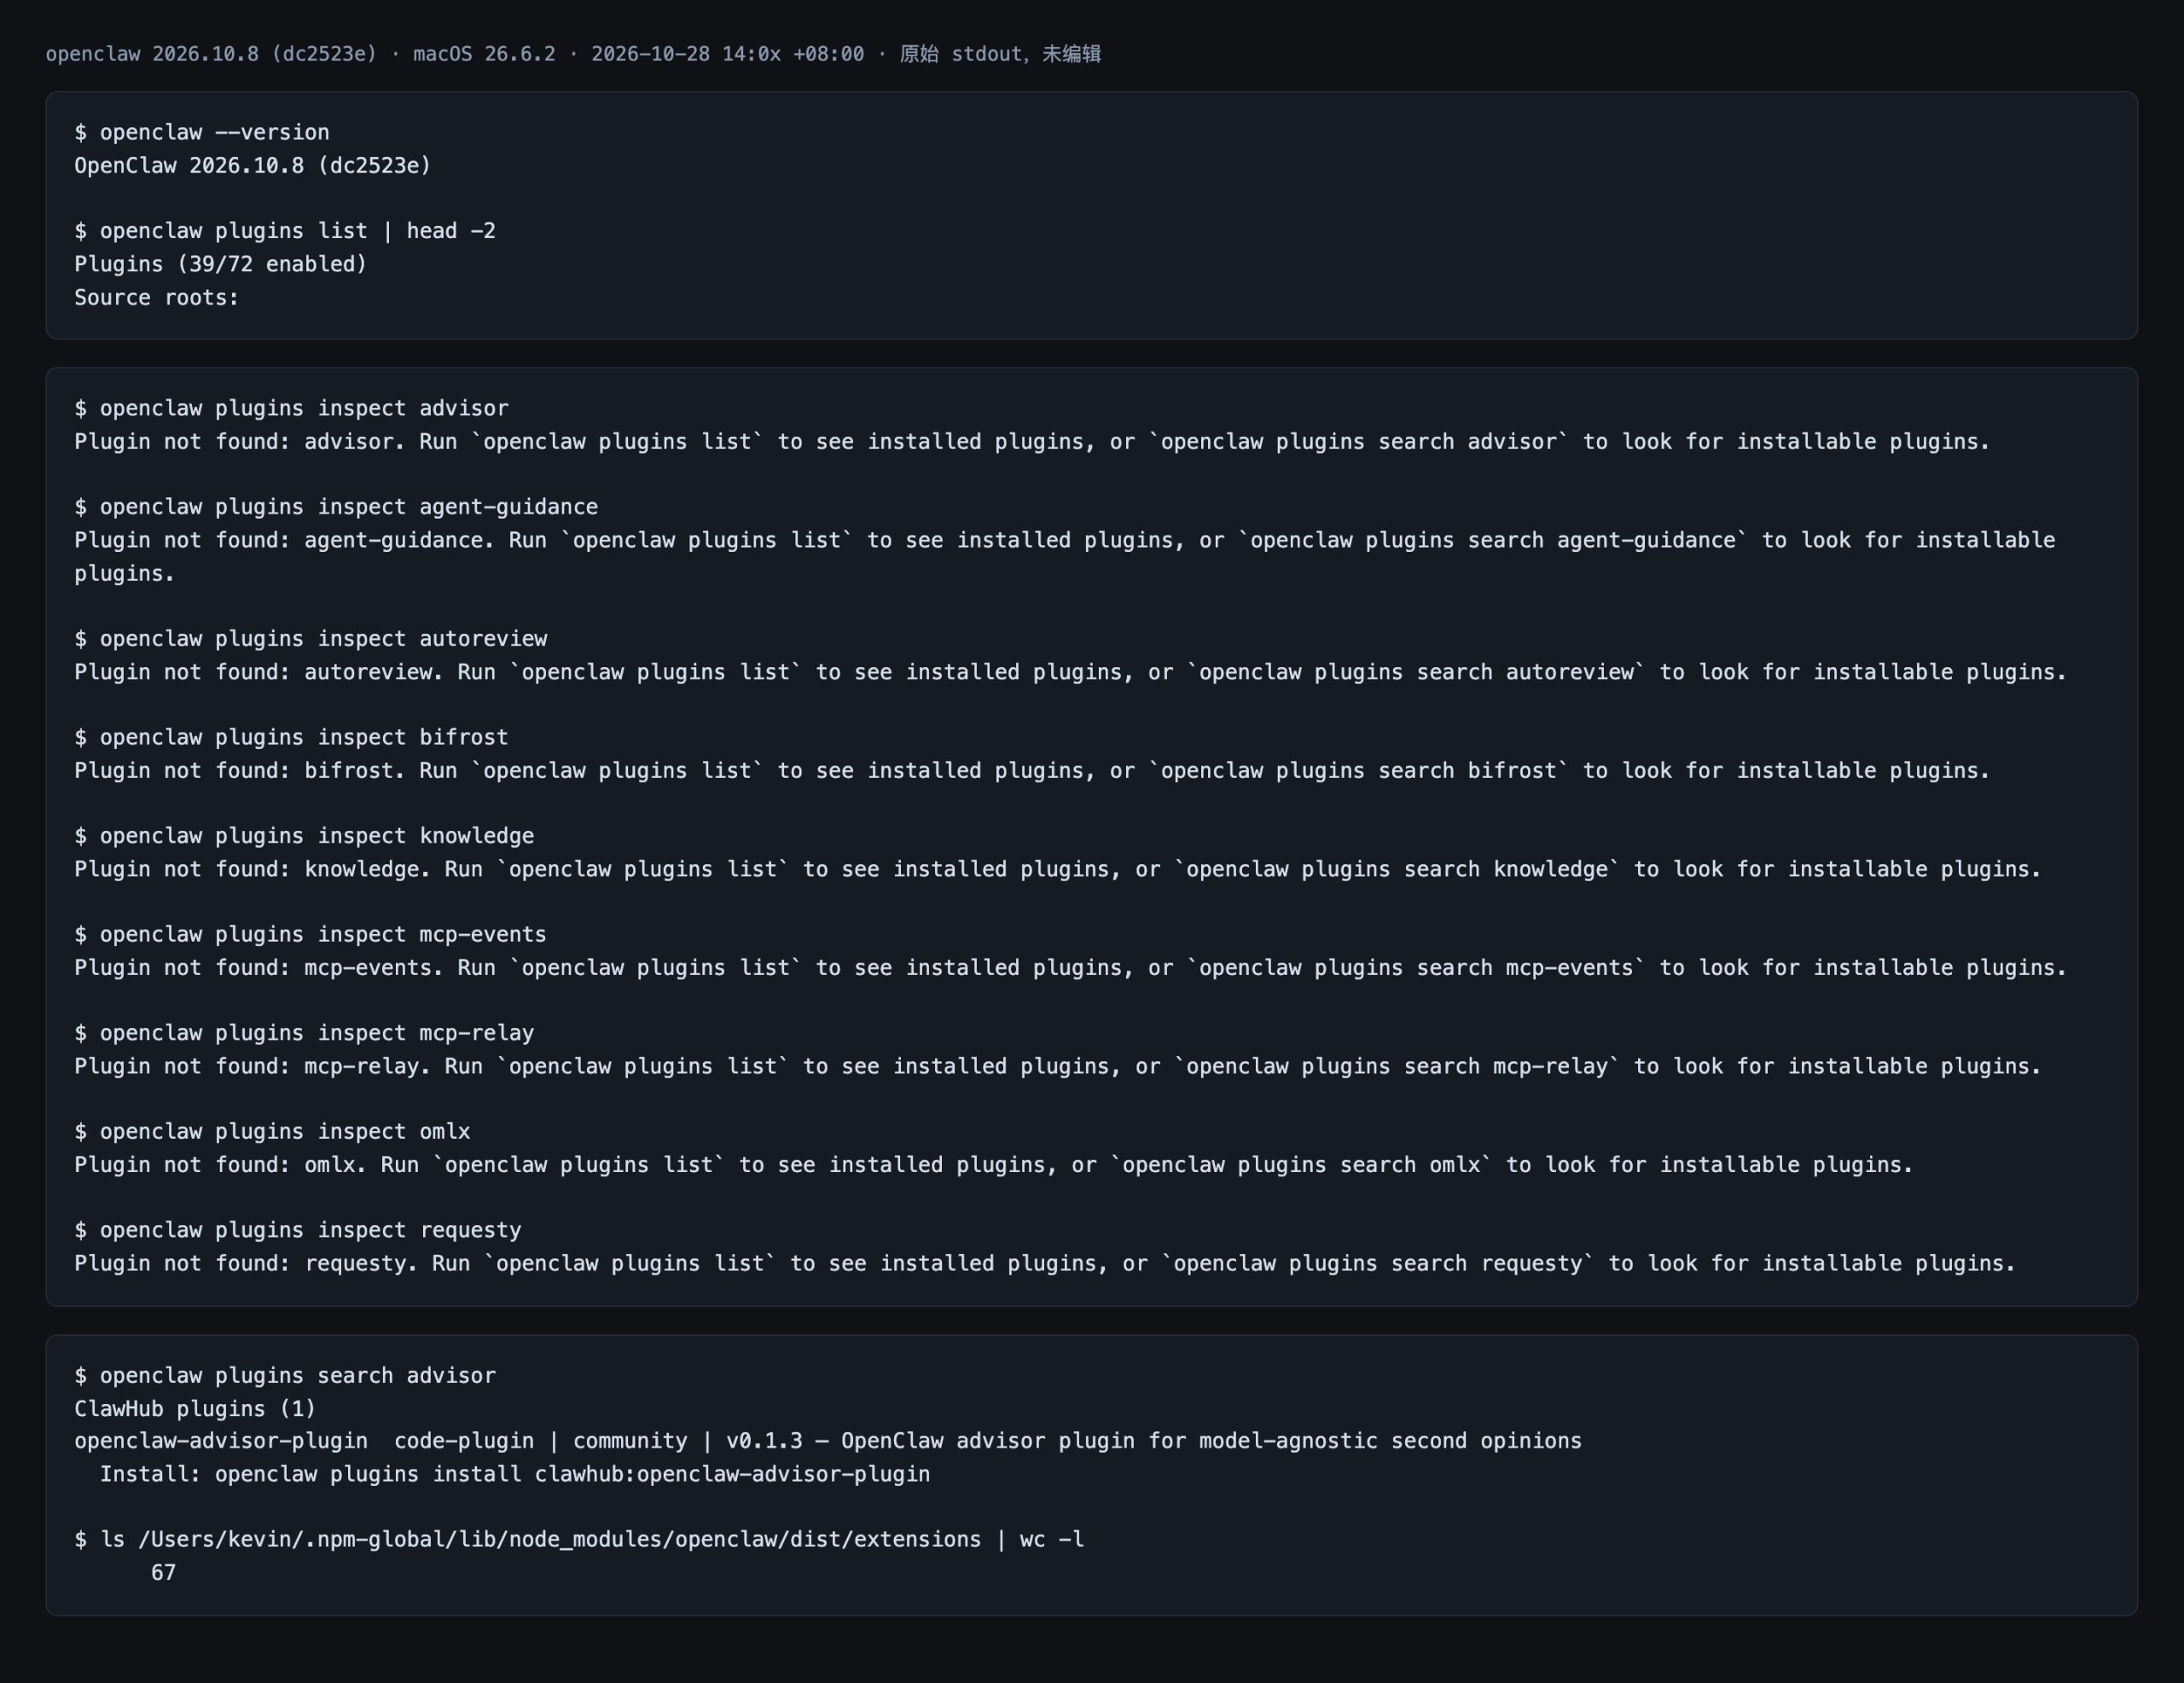The width and height of the screenshot is (2184, 1683).
Task: Click the command '$ openclaw --version'
Action: (x=202, y=132)
